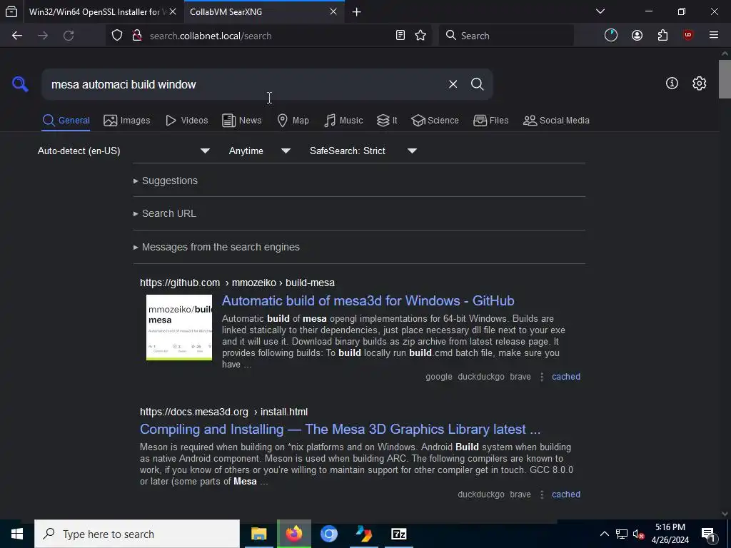731x548 pixels.
Task: Toggle reader view icon
Action: click(400, 36)
